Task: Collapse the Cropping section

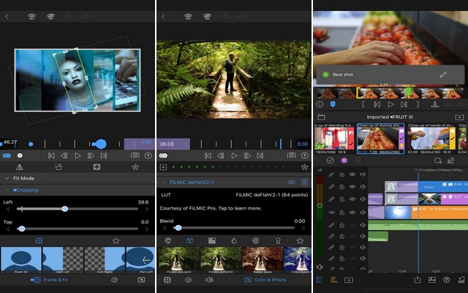Action: coord(78,190)
